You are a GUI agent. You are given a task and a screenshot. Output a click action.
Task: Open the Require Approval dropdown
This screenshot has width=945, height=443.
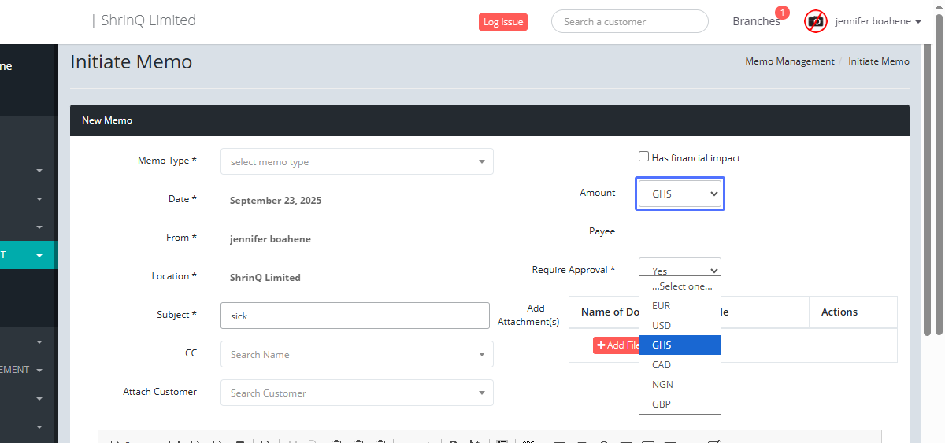tap(680, 268)
